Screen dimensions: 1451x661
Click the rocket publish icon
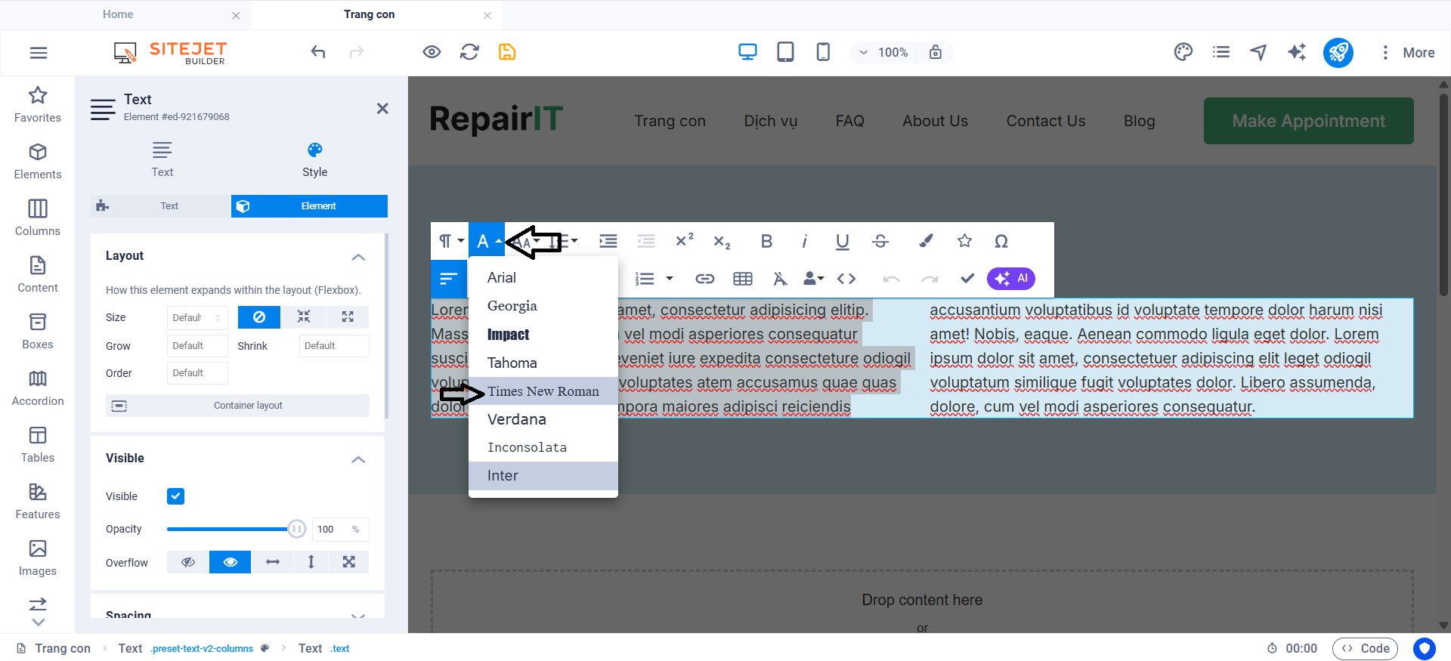(1338, 52)
